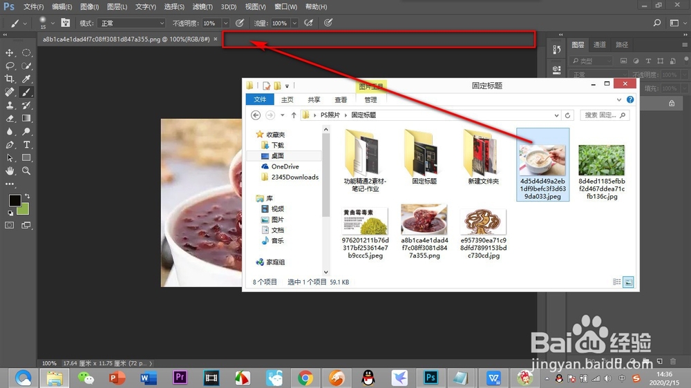Select the Blur tool
The image size is (691, 388).
pos(9,132)
